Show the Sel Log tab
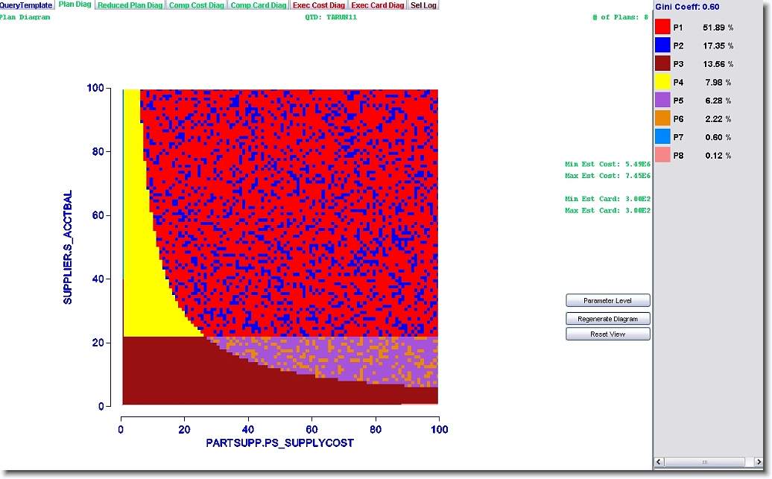Image resolution: width=772 pixels, height=479 pixels. point(424,5)
